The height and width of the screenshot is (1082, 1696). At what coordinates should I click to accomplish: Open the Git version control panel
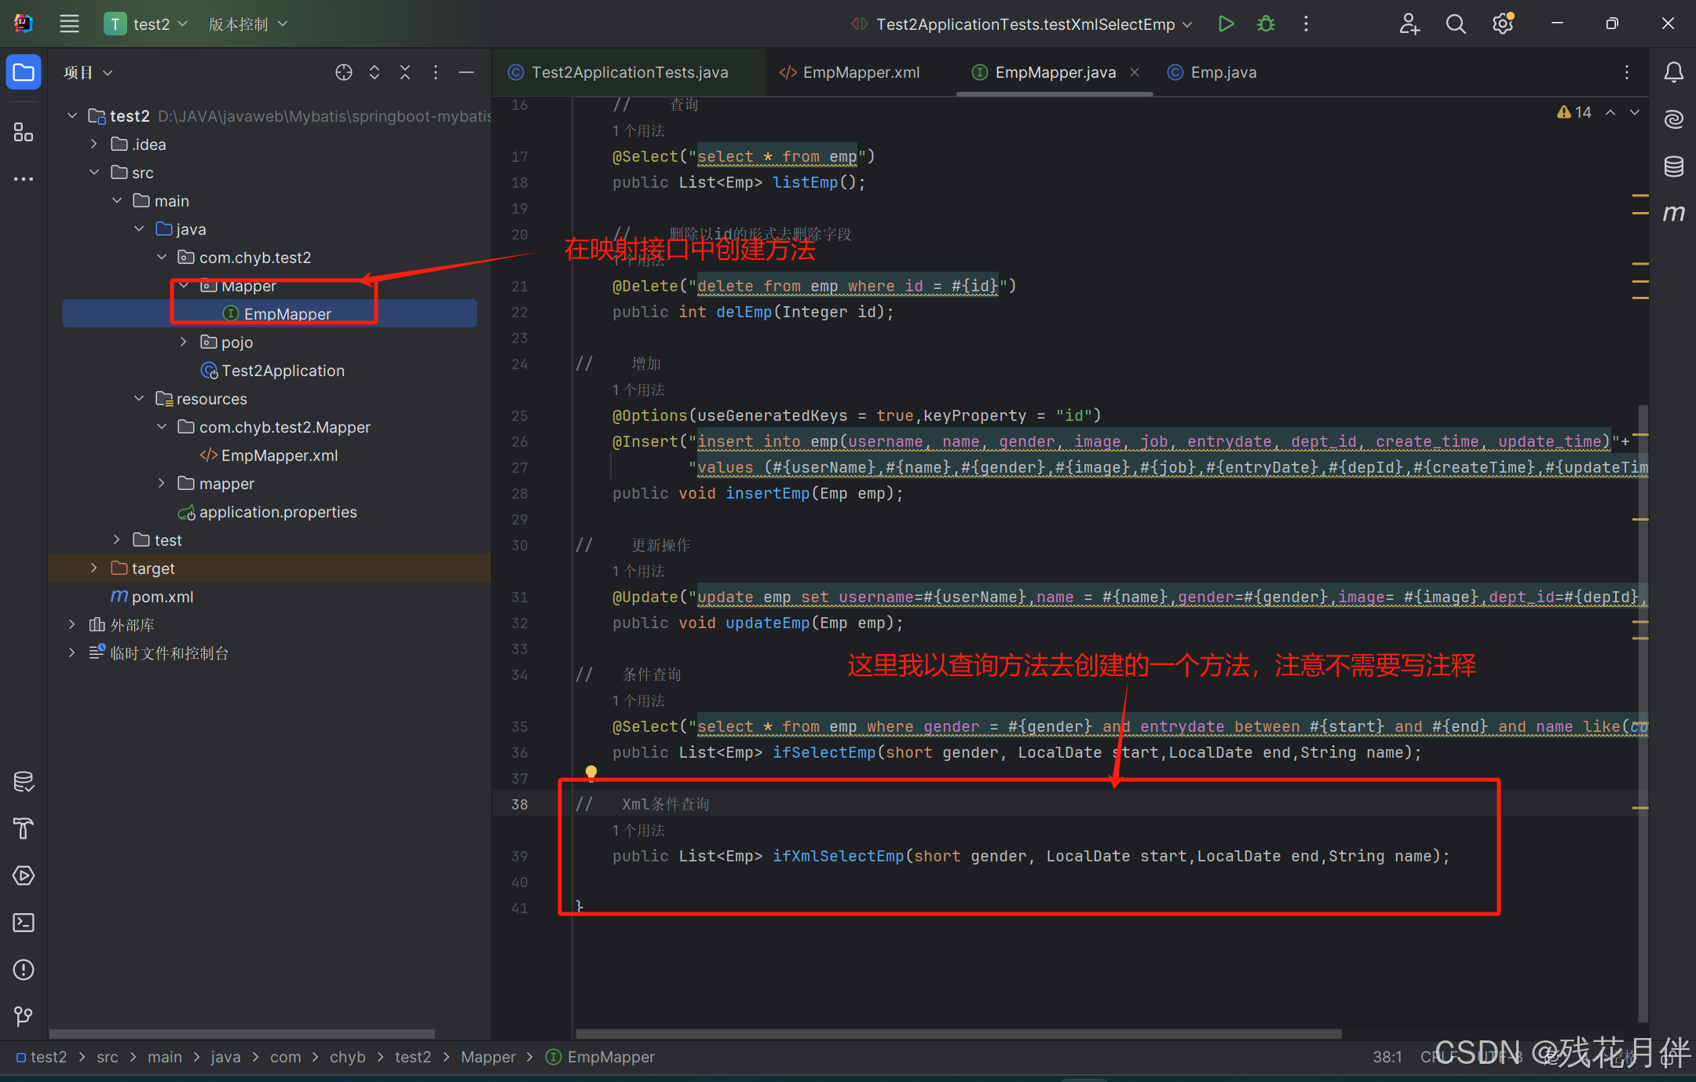pos(24,1017)
